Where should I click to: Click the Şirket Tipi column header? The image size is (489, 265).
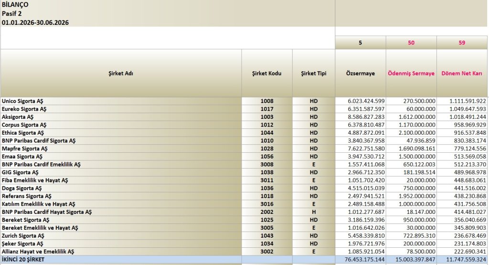313,73
